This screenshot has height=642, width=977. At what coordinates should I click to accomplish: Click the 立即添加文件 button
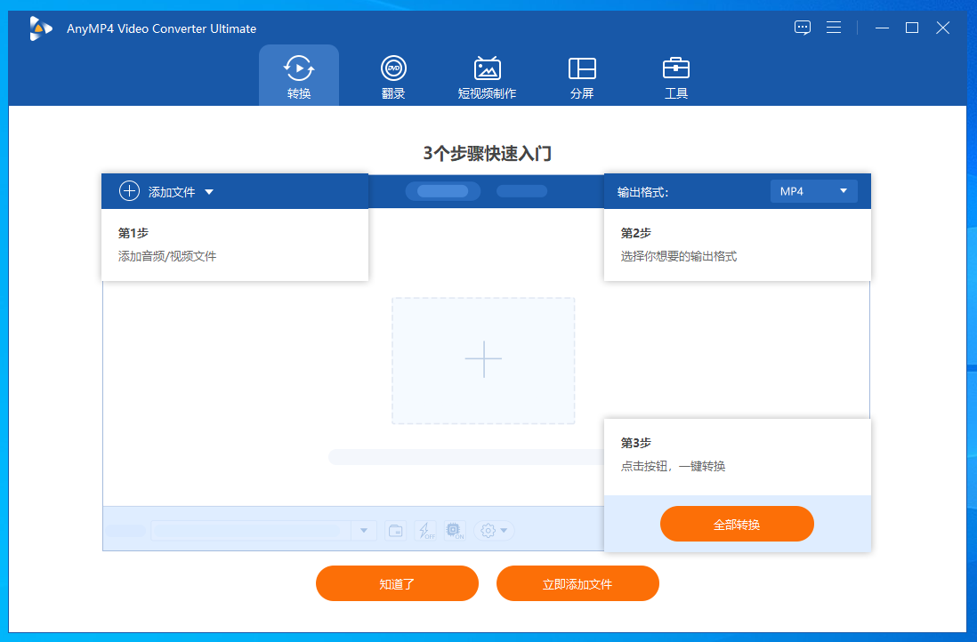click(577, 583)
